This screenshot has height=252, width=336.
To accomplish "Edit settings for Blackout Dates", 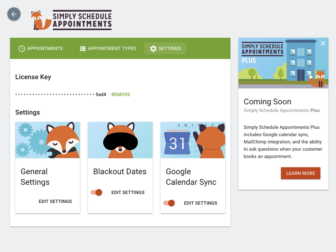I will click(x=128, y=192).
